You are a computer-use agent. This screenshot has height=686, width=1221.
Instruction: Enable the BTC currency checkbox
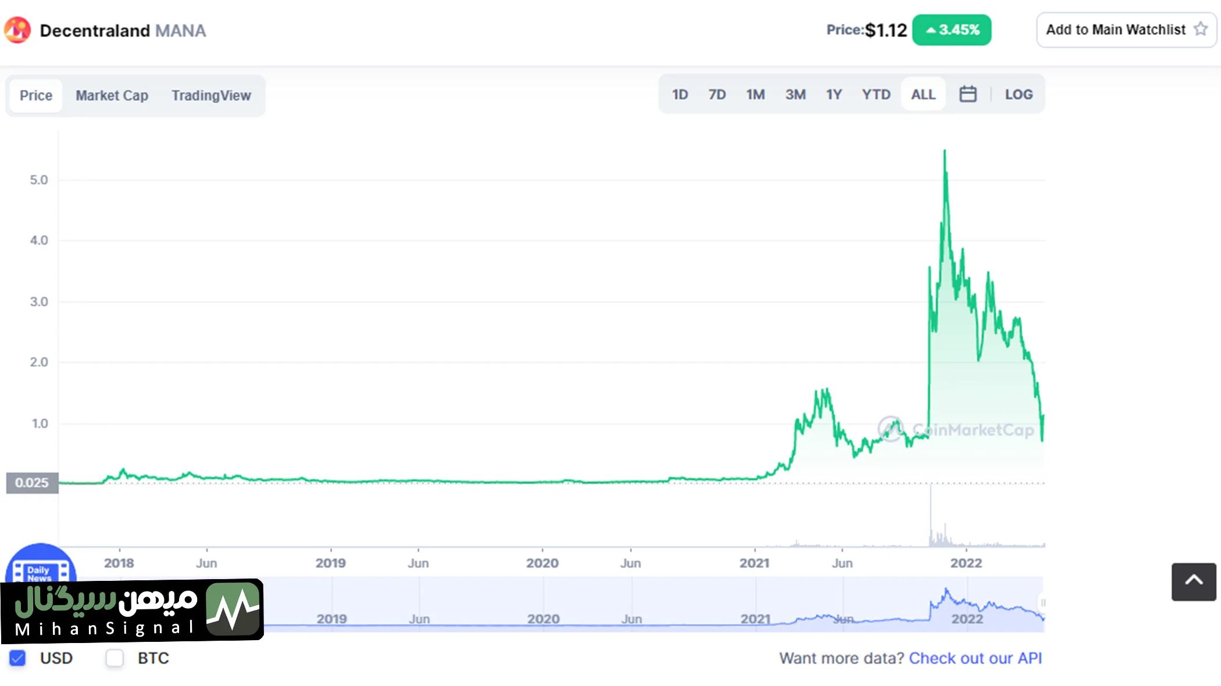115,658
